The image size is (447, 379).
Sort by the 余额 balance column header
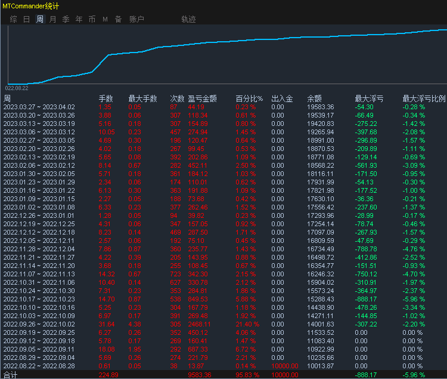point(314,98)
